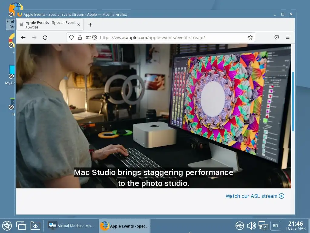Viewport: 310px width, 233px height.
Task: Open site permissions icon in address bar
Action: click(x=88, y=37)
